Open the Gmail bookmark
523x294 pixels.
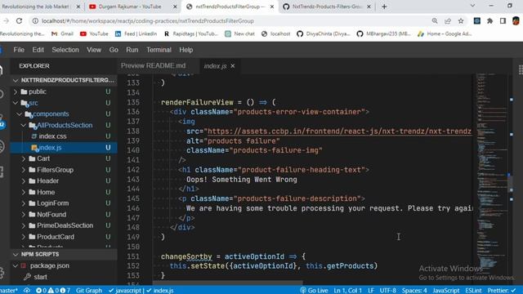point(62,33)
